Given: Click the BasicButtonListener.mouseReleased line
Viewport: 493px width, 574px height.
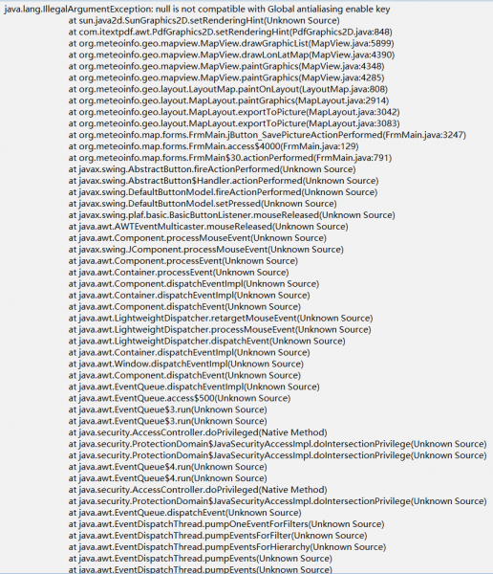Looking at the screenshot, I should coord(231,215).
